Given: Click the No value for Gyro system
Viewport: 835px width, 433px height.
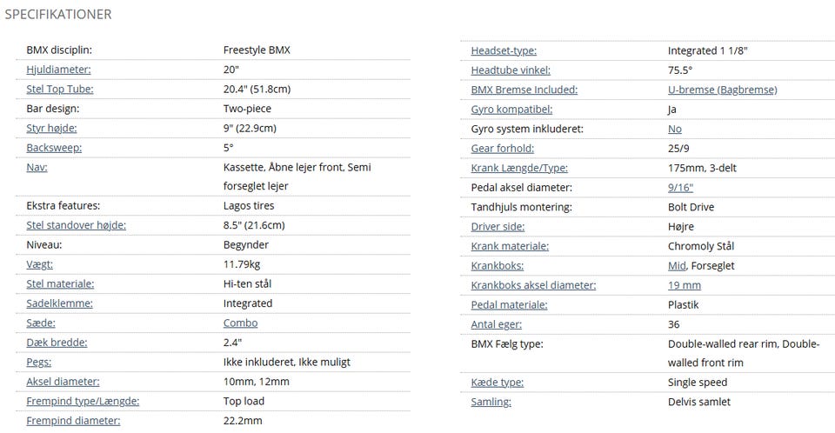Looking at the screenshot, I should click(x=675, y=129).
